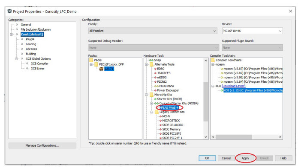Select Snap hardware tool
This screenshot has height=168, width=298.
click(x=157, y=60)
